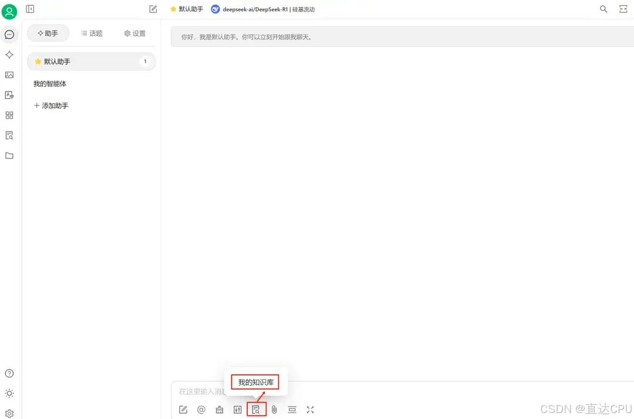Toggle the topic panel layout icon top right
Image resolution: width=634 pixels, height=419 pixels.
623,9
